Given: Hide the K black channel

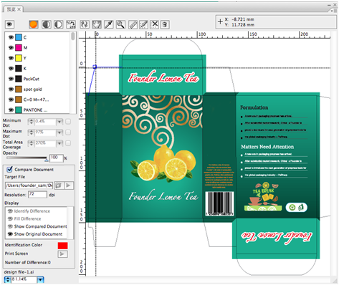Looking at the screenshot, I should coord(11,69).
